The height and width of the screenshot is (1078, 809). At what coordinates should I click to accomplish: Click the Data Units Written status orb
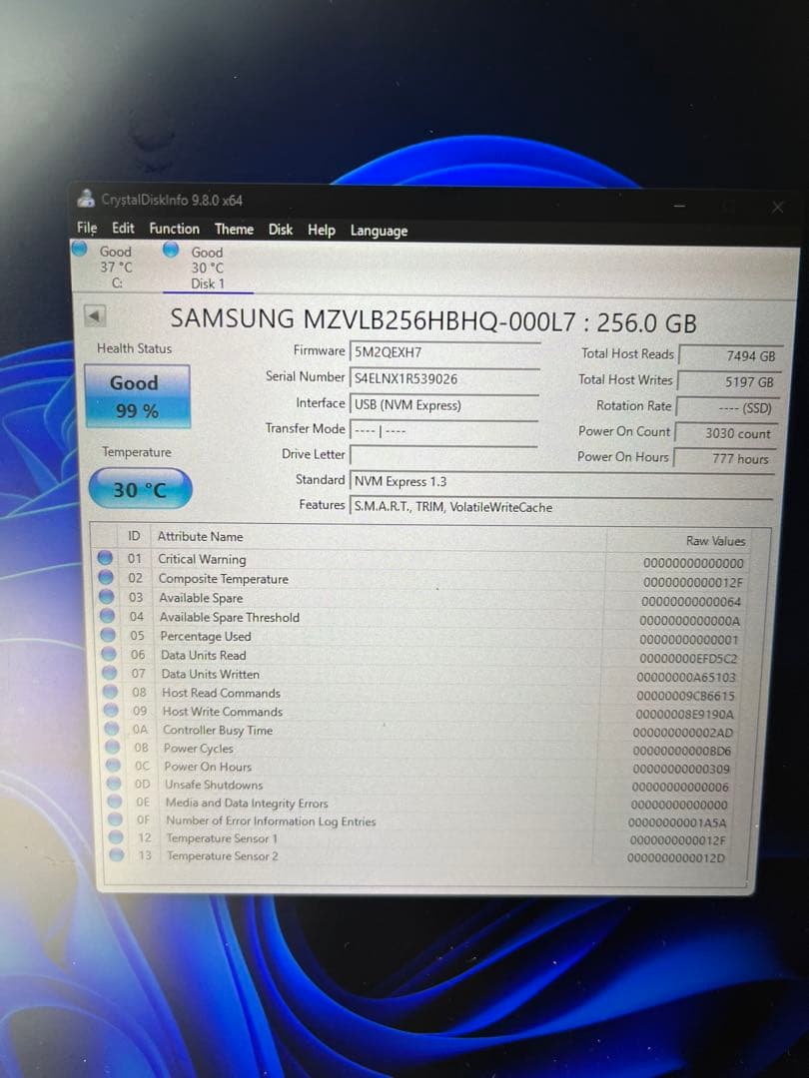click(110, 673)
